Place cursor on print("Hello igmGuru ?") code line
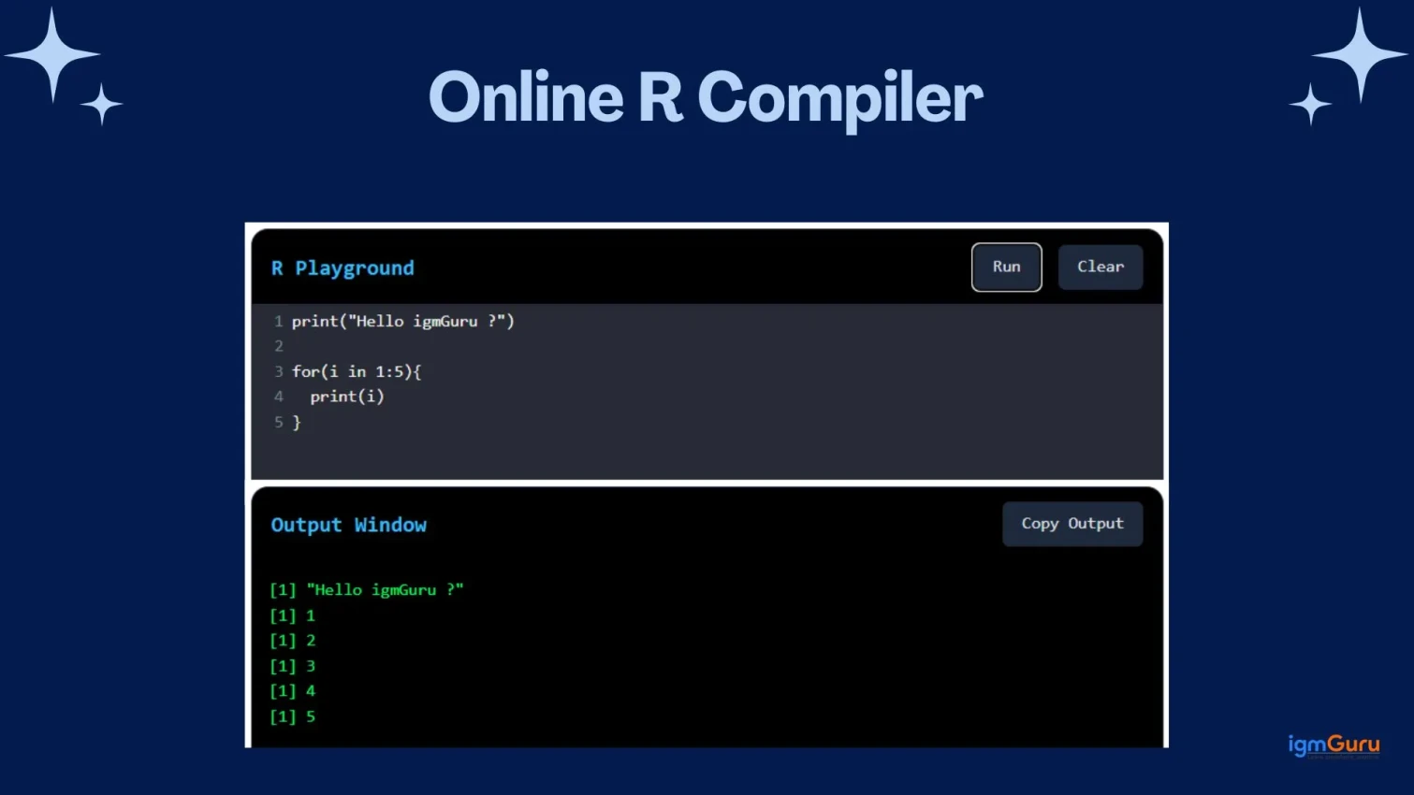The image size is (1414, 795). click(x=403, y=321)
